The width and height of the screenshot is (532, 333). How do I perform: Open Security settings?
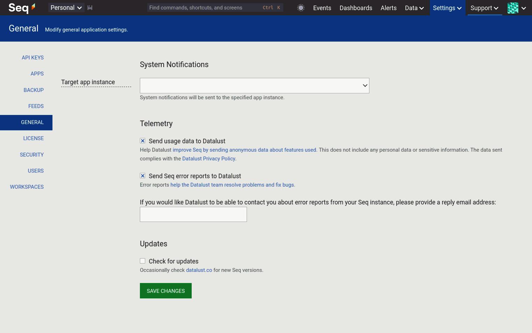pyautogui.click(x=32, y=155)
